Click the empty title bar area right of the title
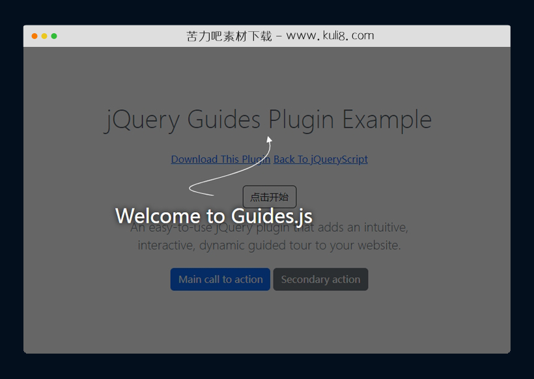Screen dimensions: 534x379 449,36
